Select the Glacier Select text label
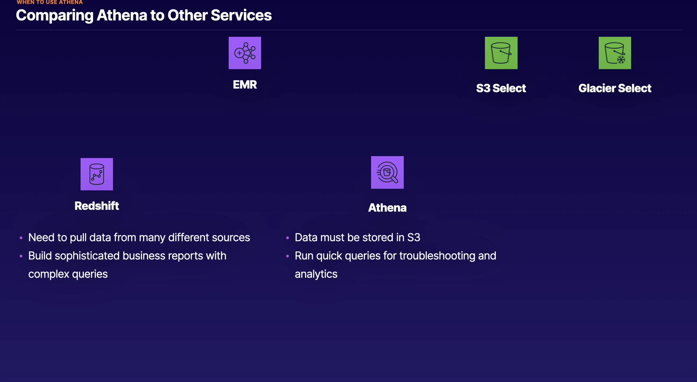Viewport: 697px width, 382px height. 615,88
